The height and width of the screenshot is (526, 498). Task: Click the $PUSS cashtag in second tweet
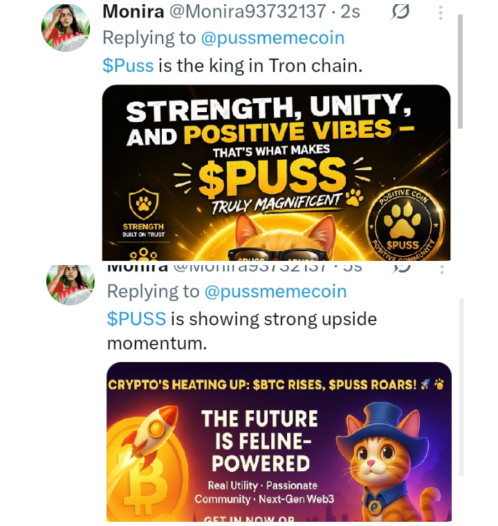[136, 318]
